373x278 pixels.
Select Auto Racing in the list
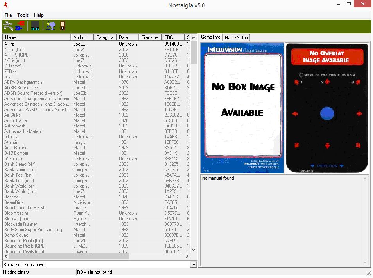click(x=97, y=148)
